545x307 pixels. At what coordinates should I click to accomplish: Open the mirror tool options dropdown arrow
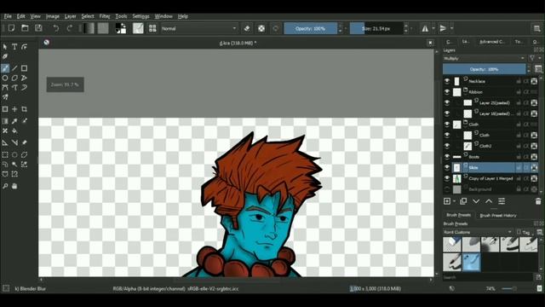(433, 28)
